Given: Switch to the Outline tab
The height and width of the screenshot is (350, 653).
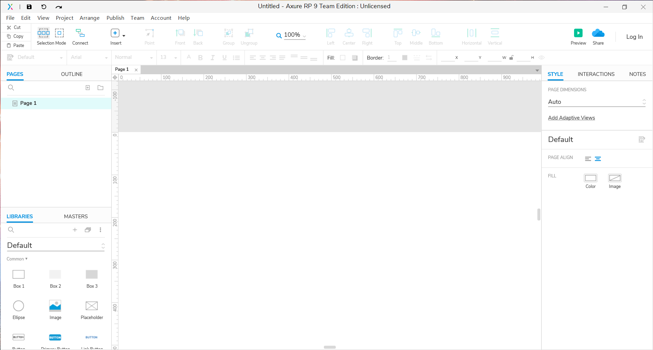Looking at the screenshot, I should (72, 74).
